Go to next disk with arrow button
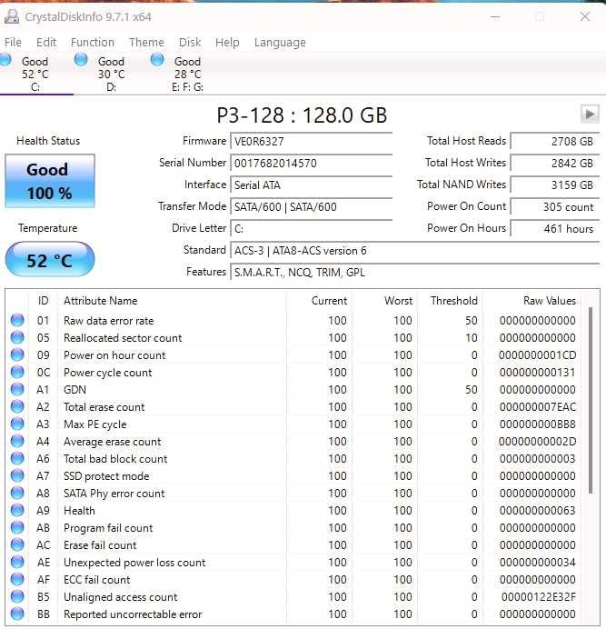Screen dimensions: 606x629 click(590, 115)
